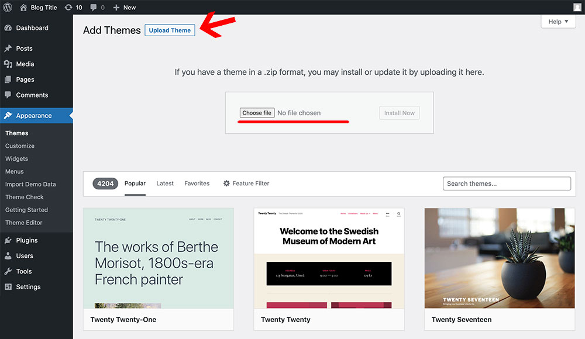Click New in the admin bar
Image resolution: width=585 pixels, height=339 pixels.
pos(129,8)
